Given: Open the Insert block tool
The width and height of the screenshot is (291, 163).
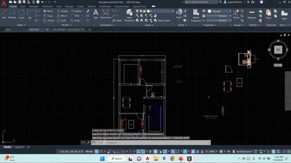Looking at the screenshot, I should click(179, 14).
